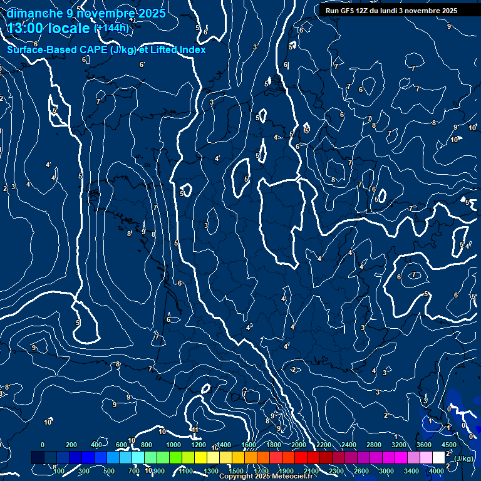Image resolution: width=481 pixels, height=481 pixels.
Task: Click legend value '3200'
Action: (399, 445)
